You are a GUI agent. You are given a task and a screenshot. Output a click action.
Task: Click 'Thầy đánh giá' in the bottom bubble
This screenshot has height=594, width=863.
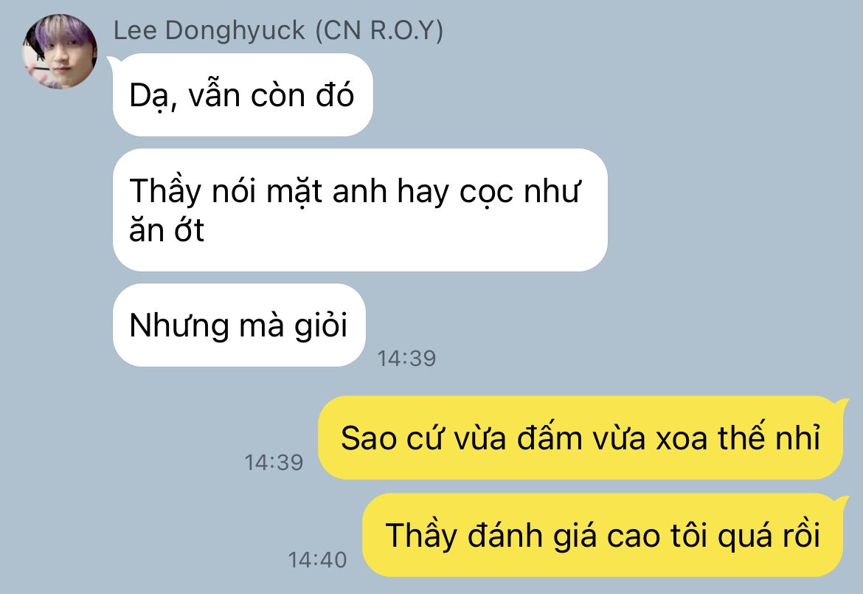(491, 536)
